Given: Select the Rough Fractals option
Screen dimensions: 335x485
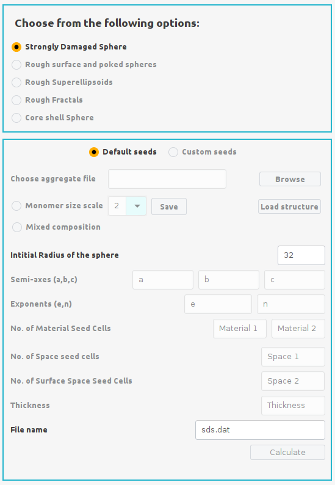Looking at the screenshot, I should coord(16,100).
